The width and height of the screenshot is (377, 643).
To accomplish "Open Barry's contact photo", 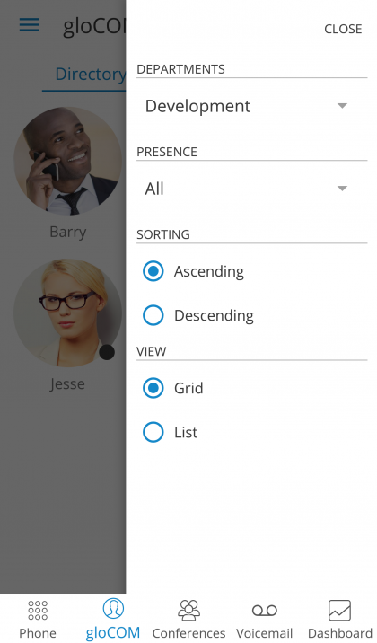I will tap(68, 161).
